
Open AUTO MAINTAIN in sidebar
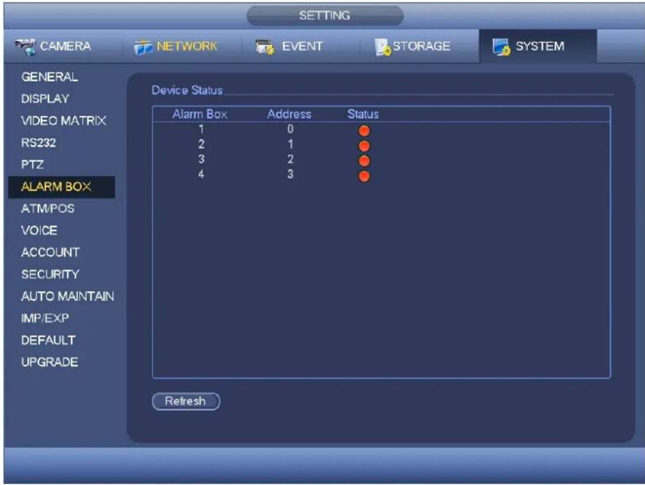tap(68, 296)
